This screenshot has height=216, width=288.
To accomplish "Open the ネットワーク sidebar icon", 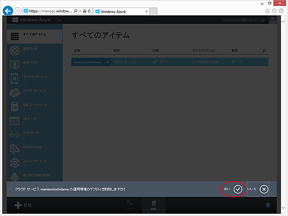I will [14, 133].
